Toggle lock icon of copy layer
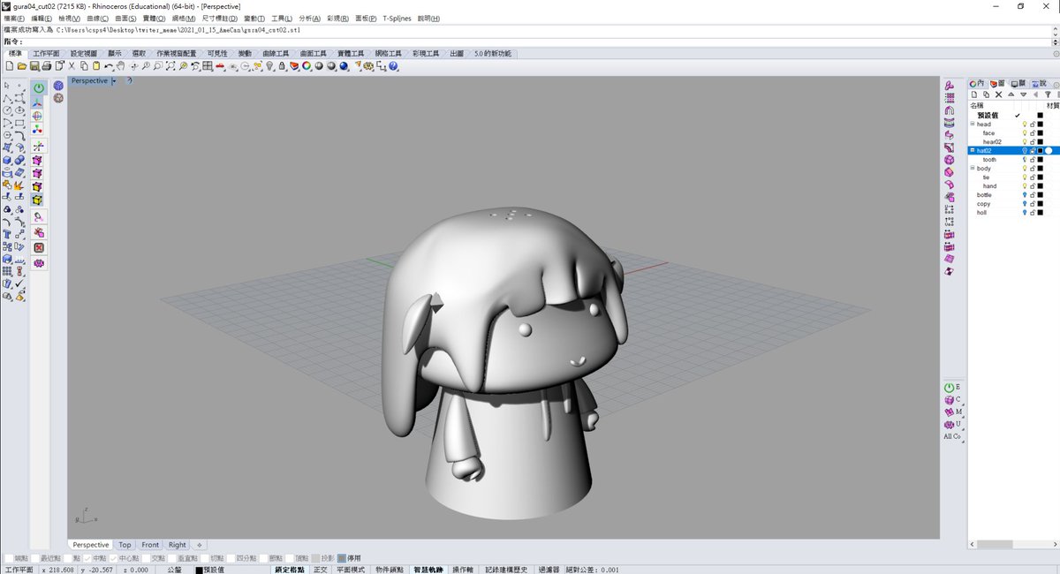 1033,204
